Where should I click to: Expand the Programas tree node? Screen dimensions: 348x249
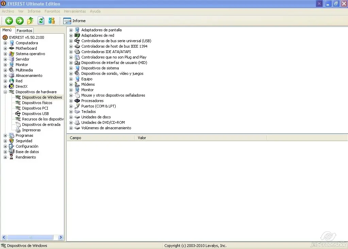5,135
